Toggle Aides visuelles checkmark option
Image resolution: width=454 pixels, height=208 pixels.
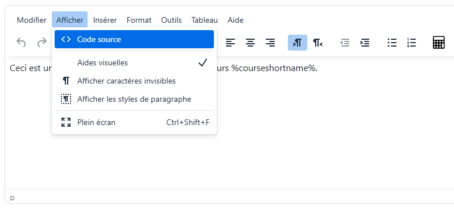(134, 63)
